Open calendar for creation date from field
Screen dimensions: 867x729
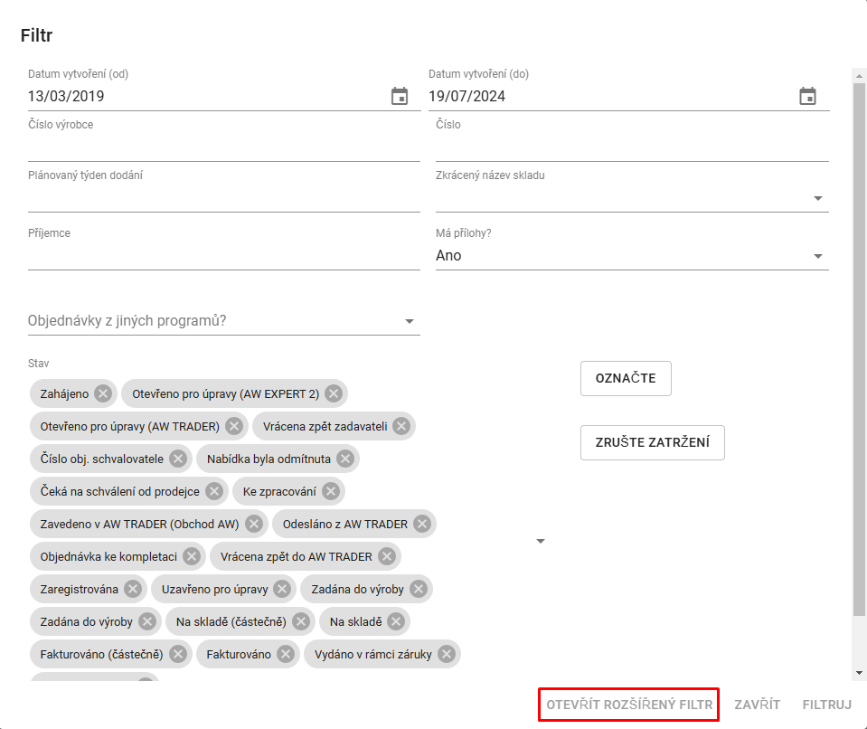click(x=400, y=97)
